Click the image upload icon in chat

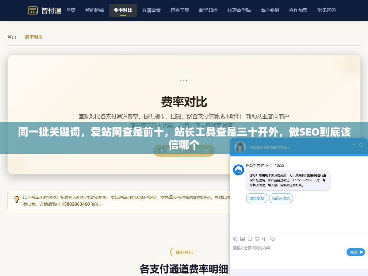[x=243, y=239]
